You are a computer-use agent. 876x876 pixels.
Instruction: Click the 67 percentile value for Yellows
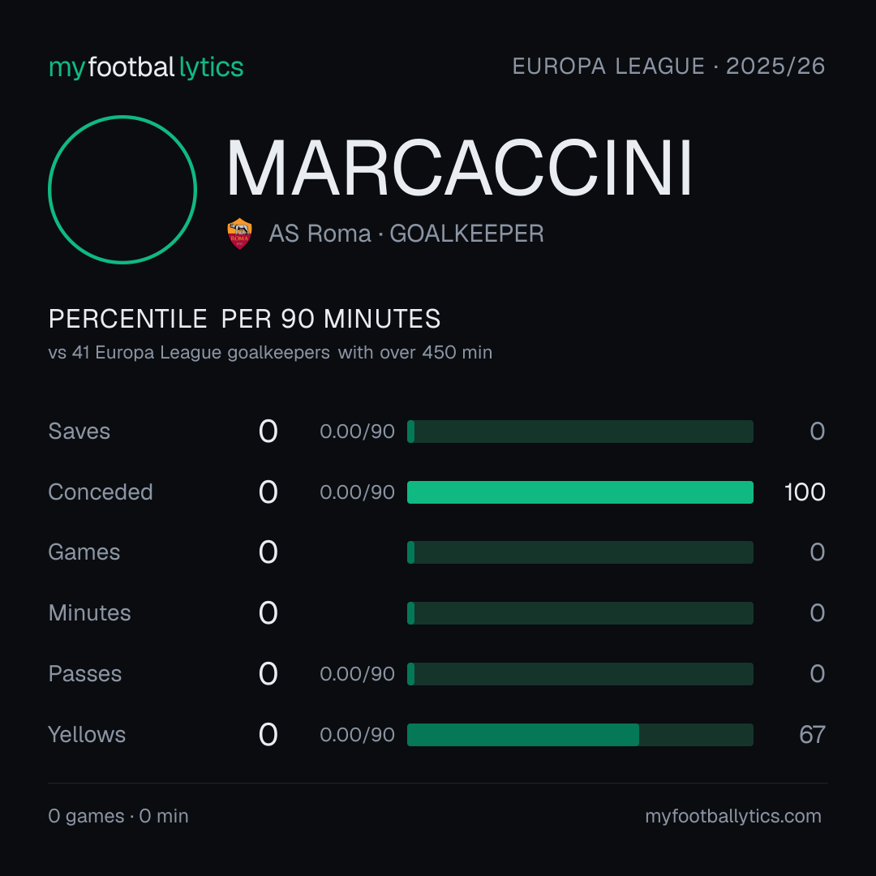812,735
